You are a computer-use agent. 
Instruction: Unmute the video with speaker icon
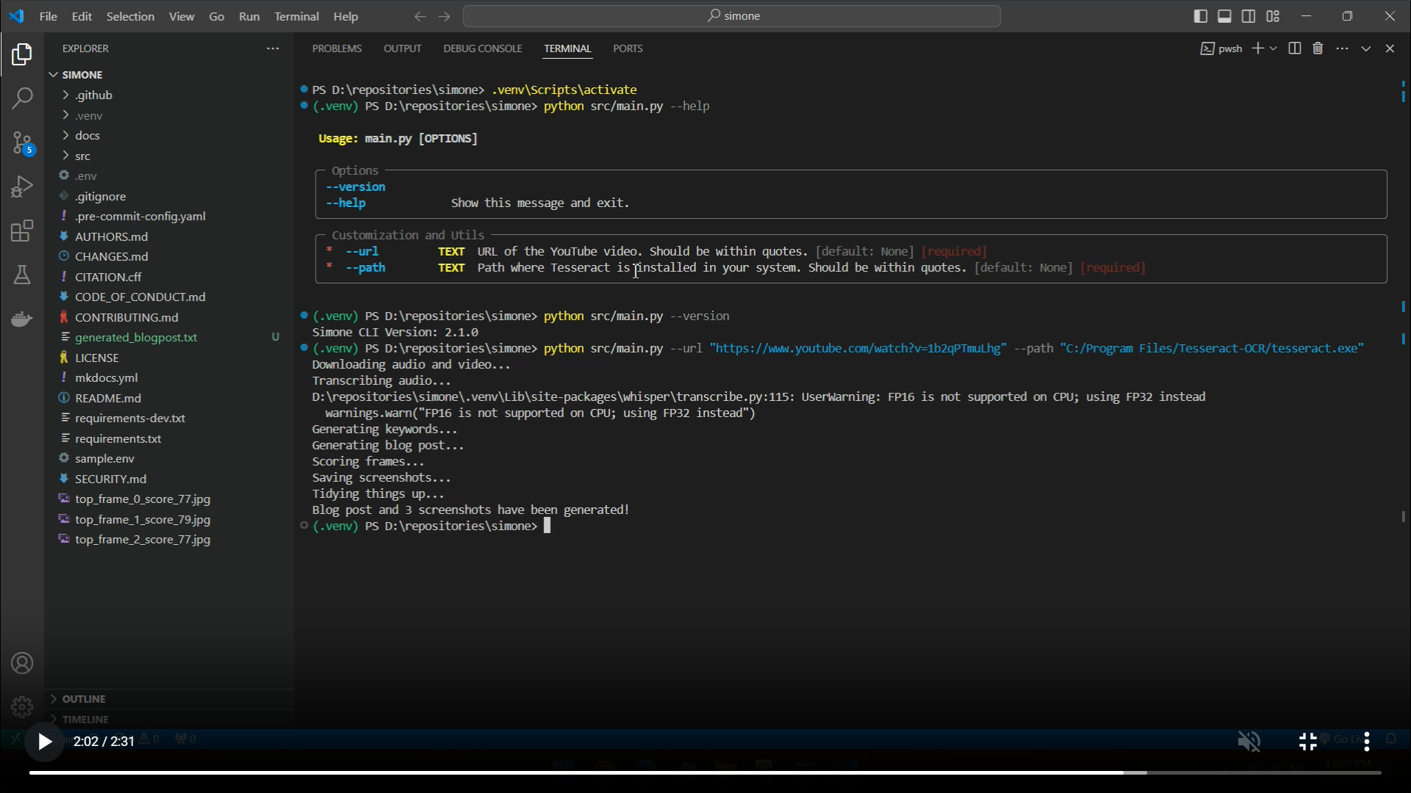[x=1249, y=742]
